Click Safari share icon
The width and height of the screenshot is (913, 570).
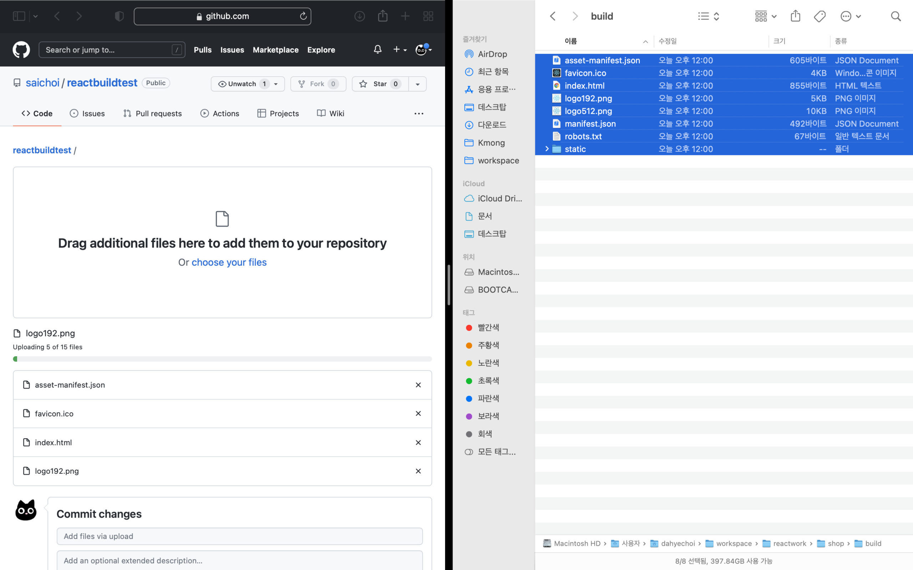tap(383, 16)
